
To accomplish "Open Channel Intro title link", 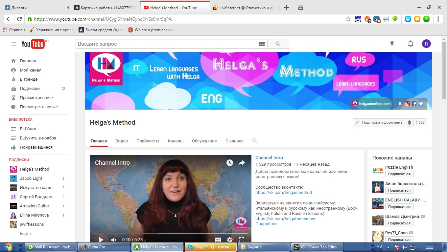I will point(269,157).
